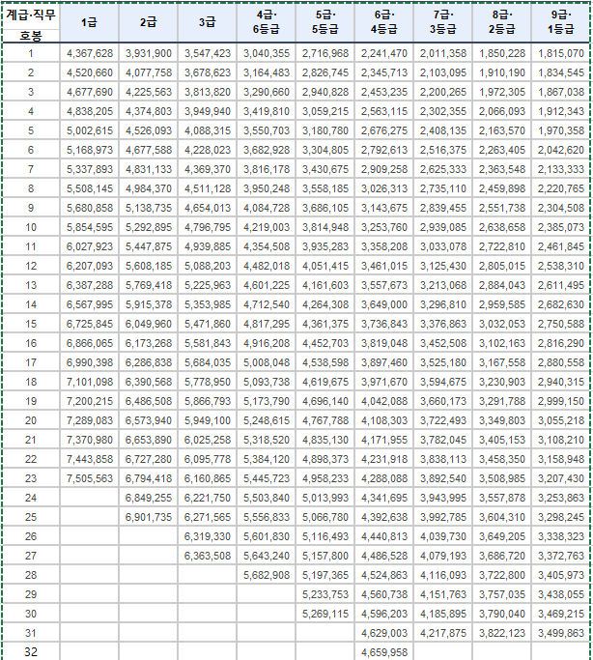Viewport: 593px width, 660px height.
Task: Click cell value 3,419,810
Action: click(x=266, y=111)
